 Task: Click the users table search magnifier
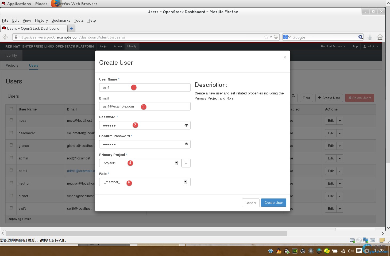293,95
